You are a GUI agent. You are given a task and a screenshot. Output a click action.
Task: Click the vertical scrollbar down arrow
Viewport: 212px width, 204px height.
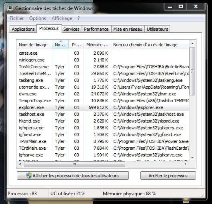(192, 158)
